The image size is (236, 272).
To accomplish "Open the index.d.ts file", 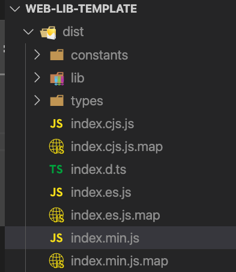I will click(x=98, y=170).
